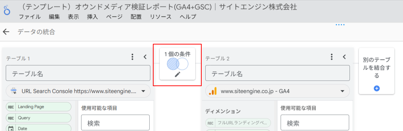Click the blue plus icon to join table
Viewport: 403px width, 131px height.
pyautogui.click(x=376, y=88)
